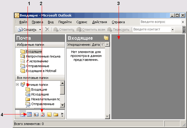Click Упорядочение: Дата column header

tap(84, 45)
